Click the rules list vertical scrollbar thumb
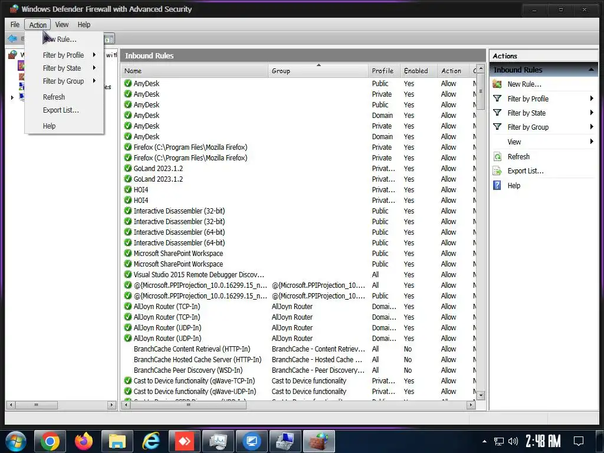The height and width of the screenshot is (453, 604). point(480,91)
